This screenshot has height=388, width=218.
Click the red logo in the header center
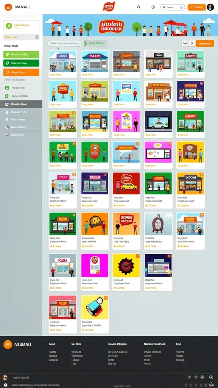click(x=109, y=6)
